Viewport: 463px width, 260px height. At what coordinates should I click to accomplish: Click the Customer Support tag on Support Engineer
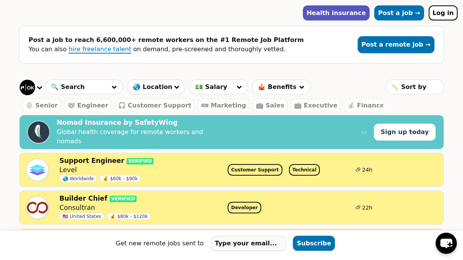[255, 170]
